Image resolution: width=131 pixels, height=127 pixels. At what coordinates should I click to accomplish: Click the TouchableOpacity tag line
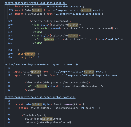pos(34,115)
